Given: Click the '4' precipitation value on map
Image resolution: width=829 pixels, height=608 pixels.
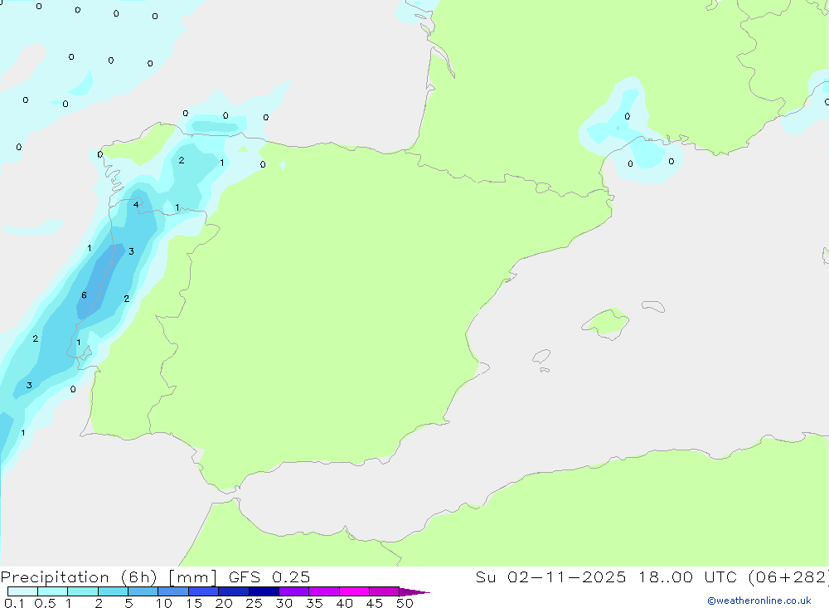Looking at the screenshot, I should (x=136, y=204).
